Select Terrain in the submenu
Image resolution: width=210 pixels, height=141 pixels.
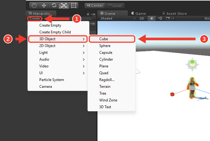(x=112, y=87)
